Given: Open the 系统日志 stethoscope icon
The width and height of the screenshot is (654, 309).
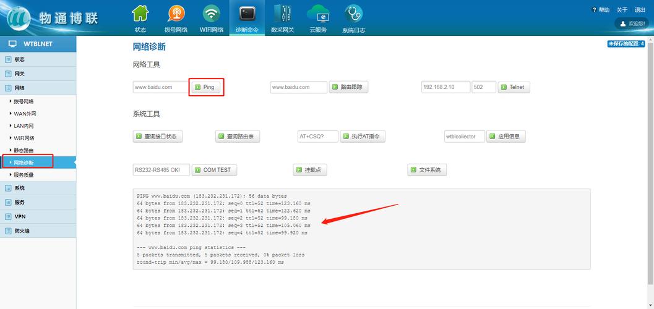Looking at the screenshot, I should pos(354,14).
